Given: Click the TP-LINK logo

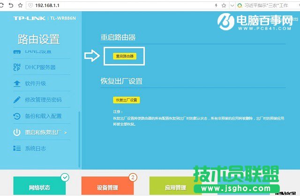Looking at the screenshot, I should click(29, 18).
